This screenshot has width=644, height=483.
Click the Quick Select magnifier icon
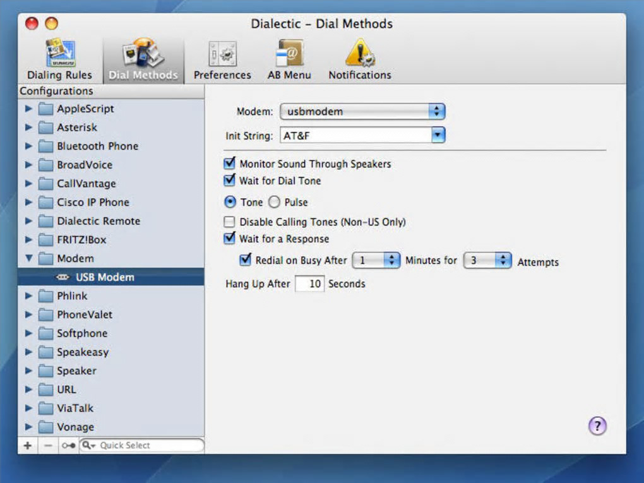click(x=88, y=445)
